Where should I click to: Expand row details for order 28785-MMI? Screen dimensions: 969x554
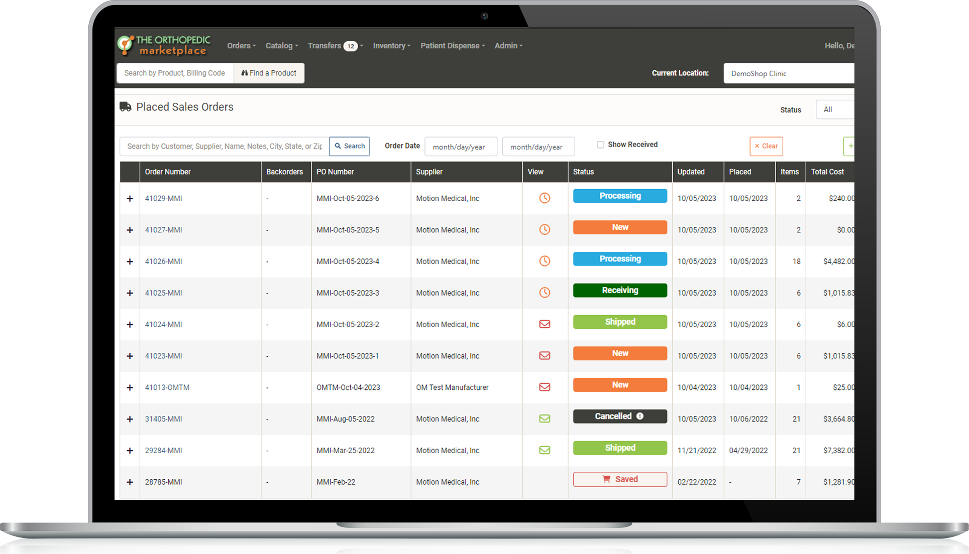(130, 482)
